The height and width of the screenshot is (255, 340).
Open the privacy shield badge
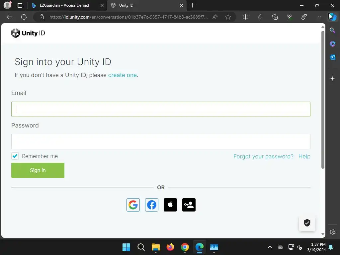coord(307,223)
